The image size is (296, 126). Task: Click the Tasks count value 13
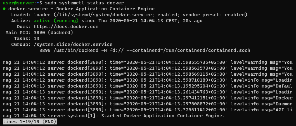[x=36, y=38]
